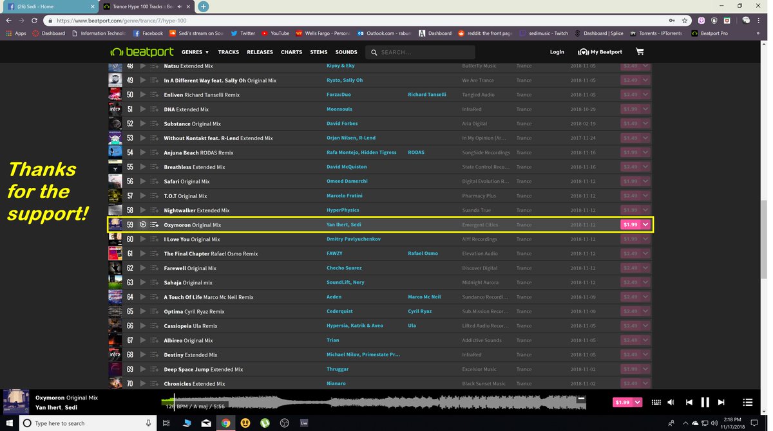
Task: Open the Twitter bookmark
Action: pyautogui.click(x=243, y=33)
